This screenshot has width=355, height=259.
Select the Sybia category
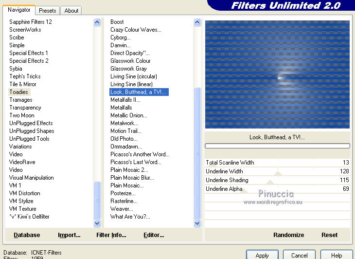click(16, 69)
